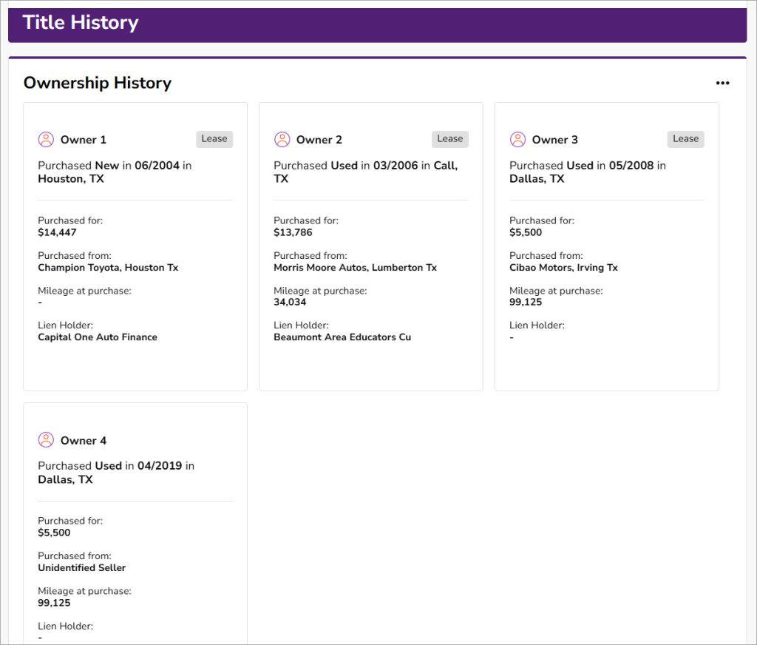Image resolution: width=757 pixels, height=645 pixels.
Task: Click the Owner 1 profile icon
Action: pyautogui.click(x=46, y=140)
